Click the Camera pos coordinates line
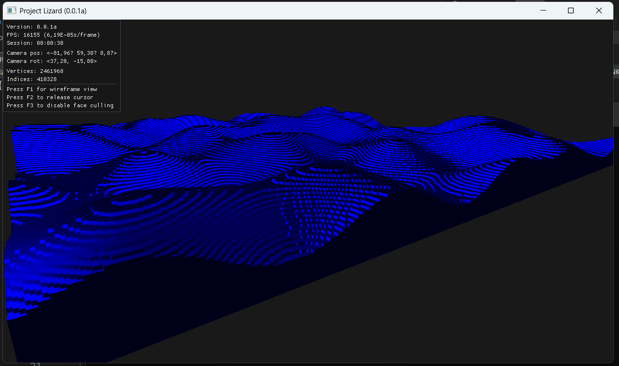The height and width of the screenshot is (366, 619). pos(62,53)
